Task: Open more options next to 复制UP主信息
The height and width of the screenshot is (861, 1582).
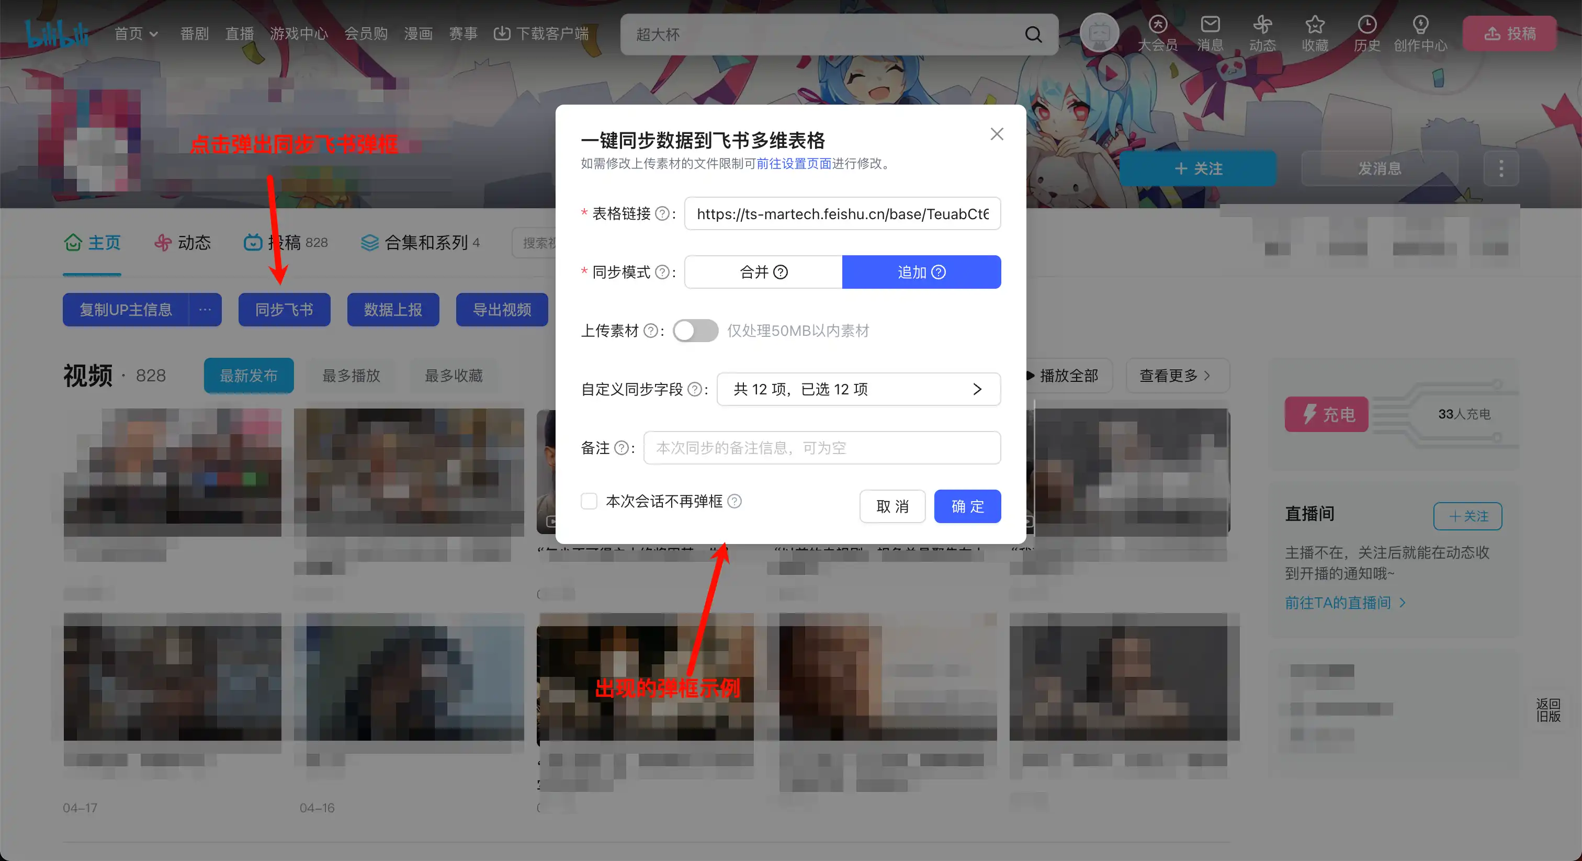Action: pyautogui.click(x=205, y=310)
